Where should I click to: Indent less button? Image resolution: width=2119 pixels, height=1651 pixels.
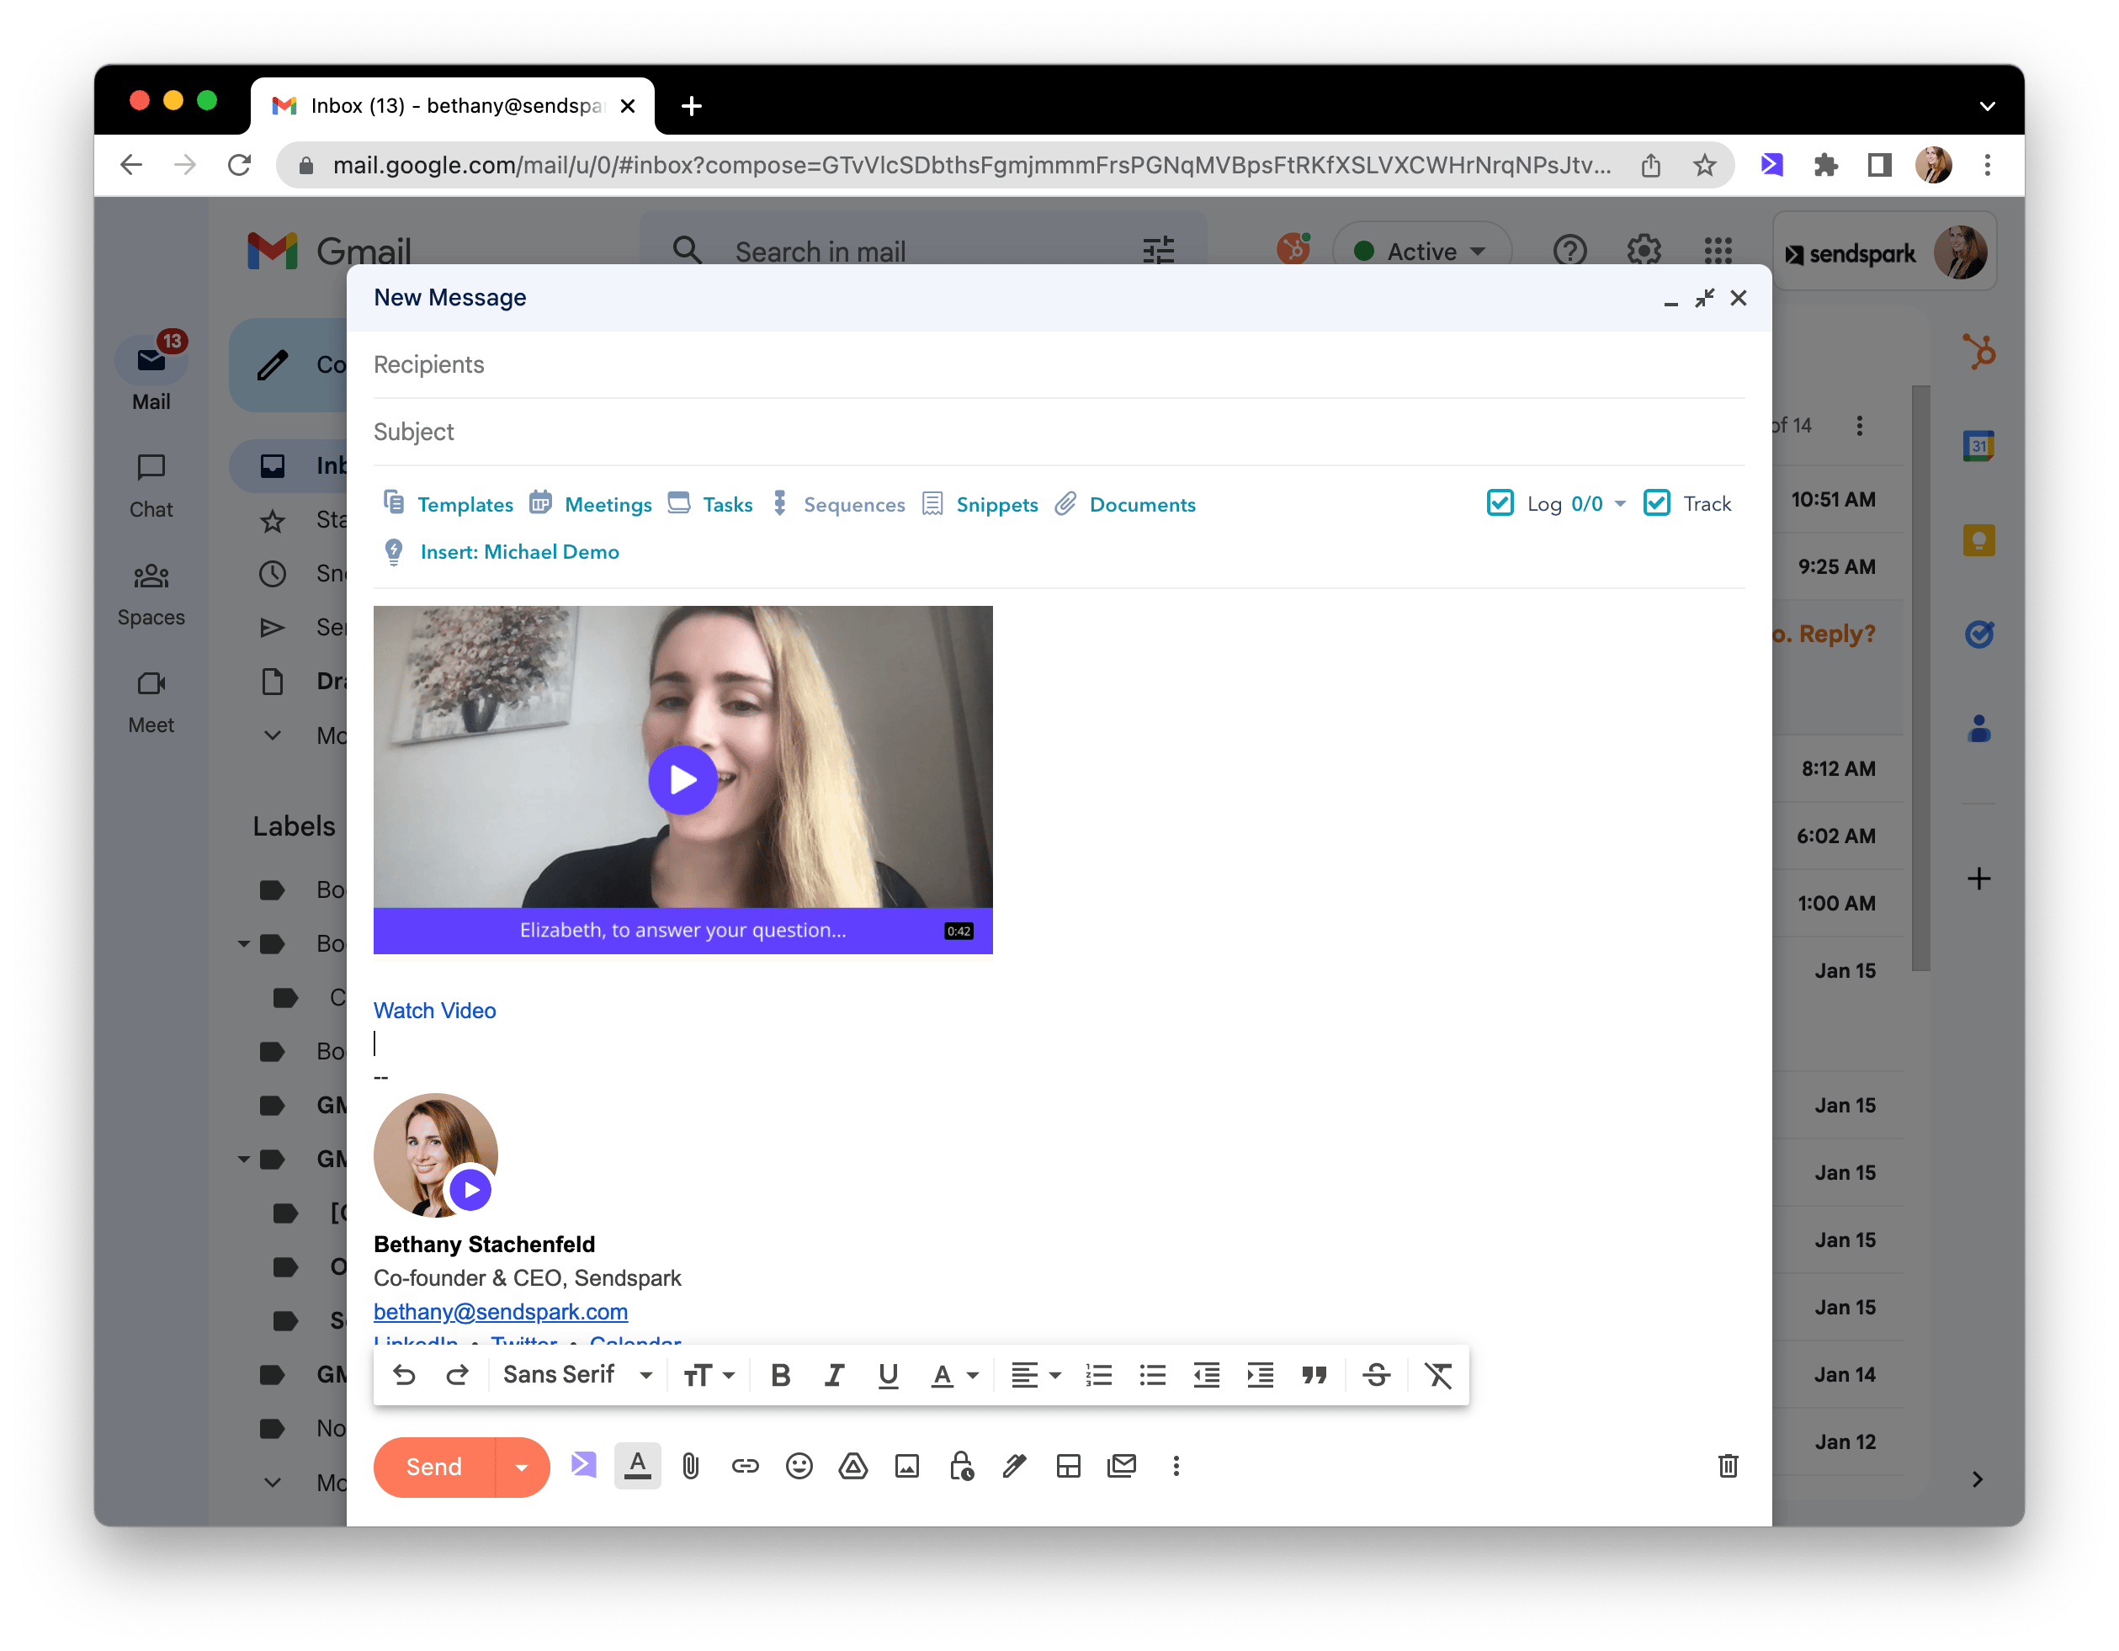tap(1206, 1374)
